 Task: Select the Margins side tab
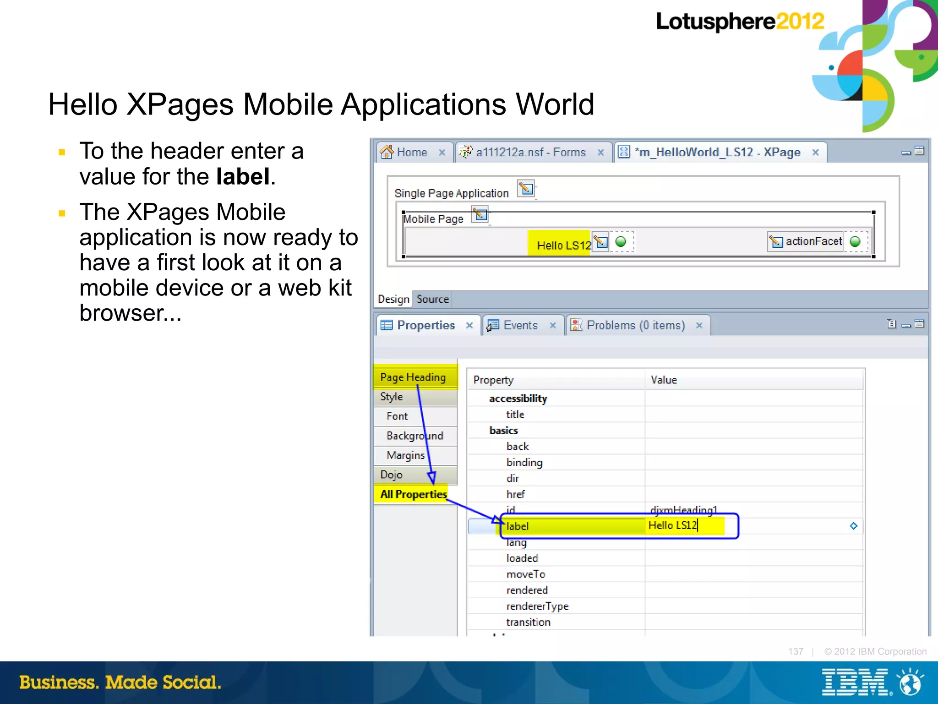pos(415,455)
